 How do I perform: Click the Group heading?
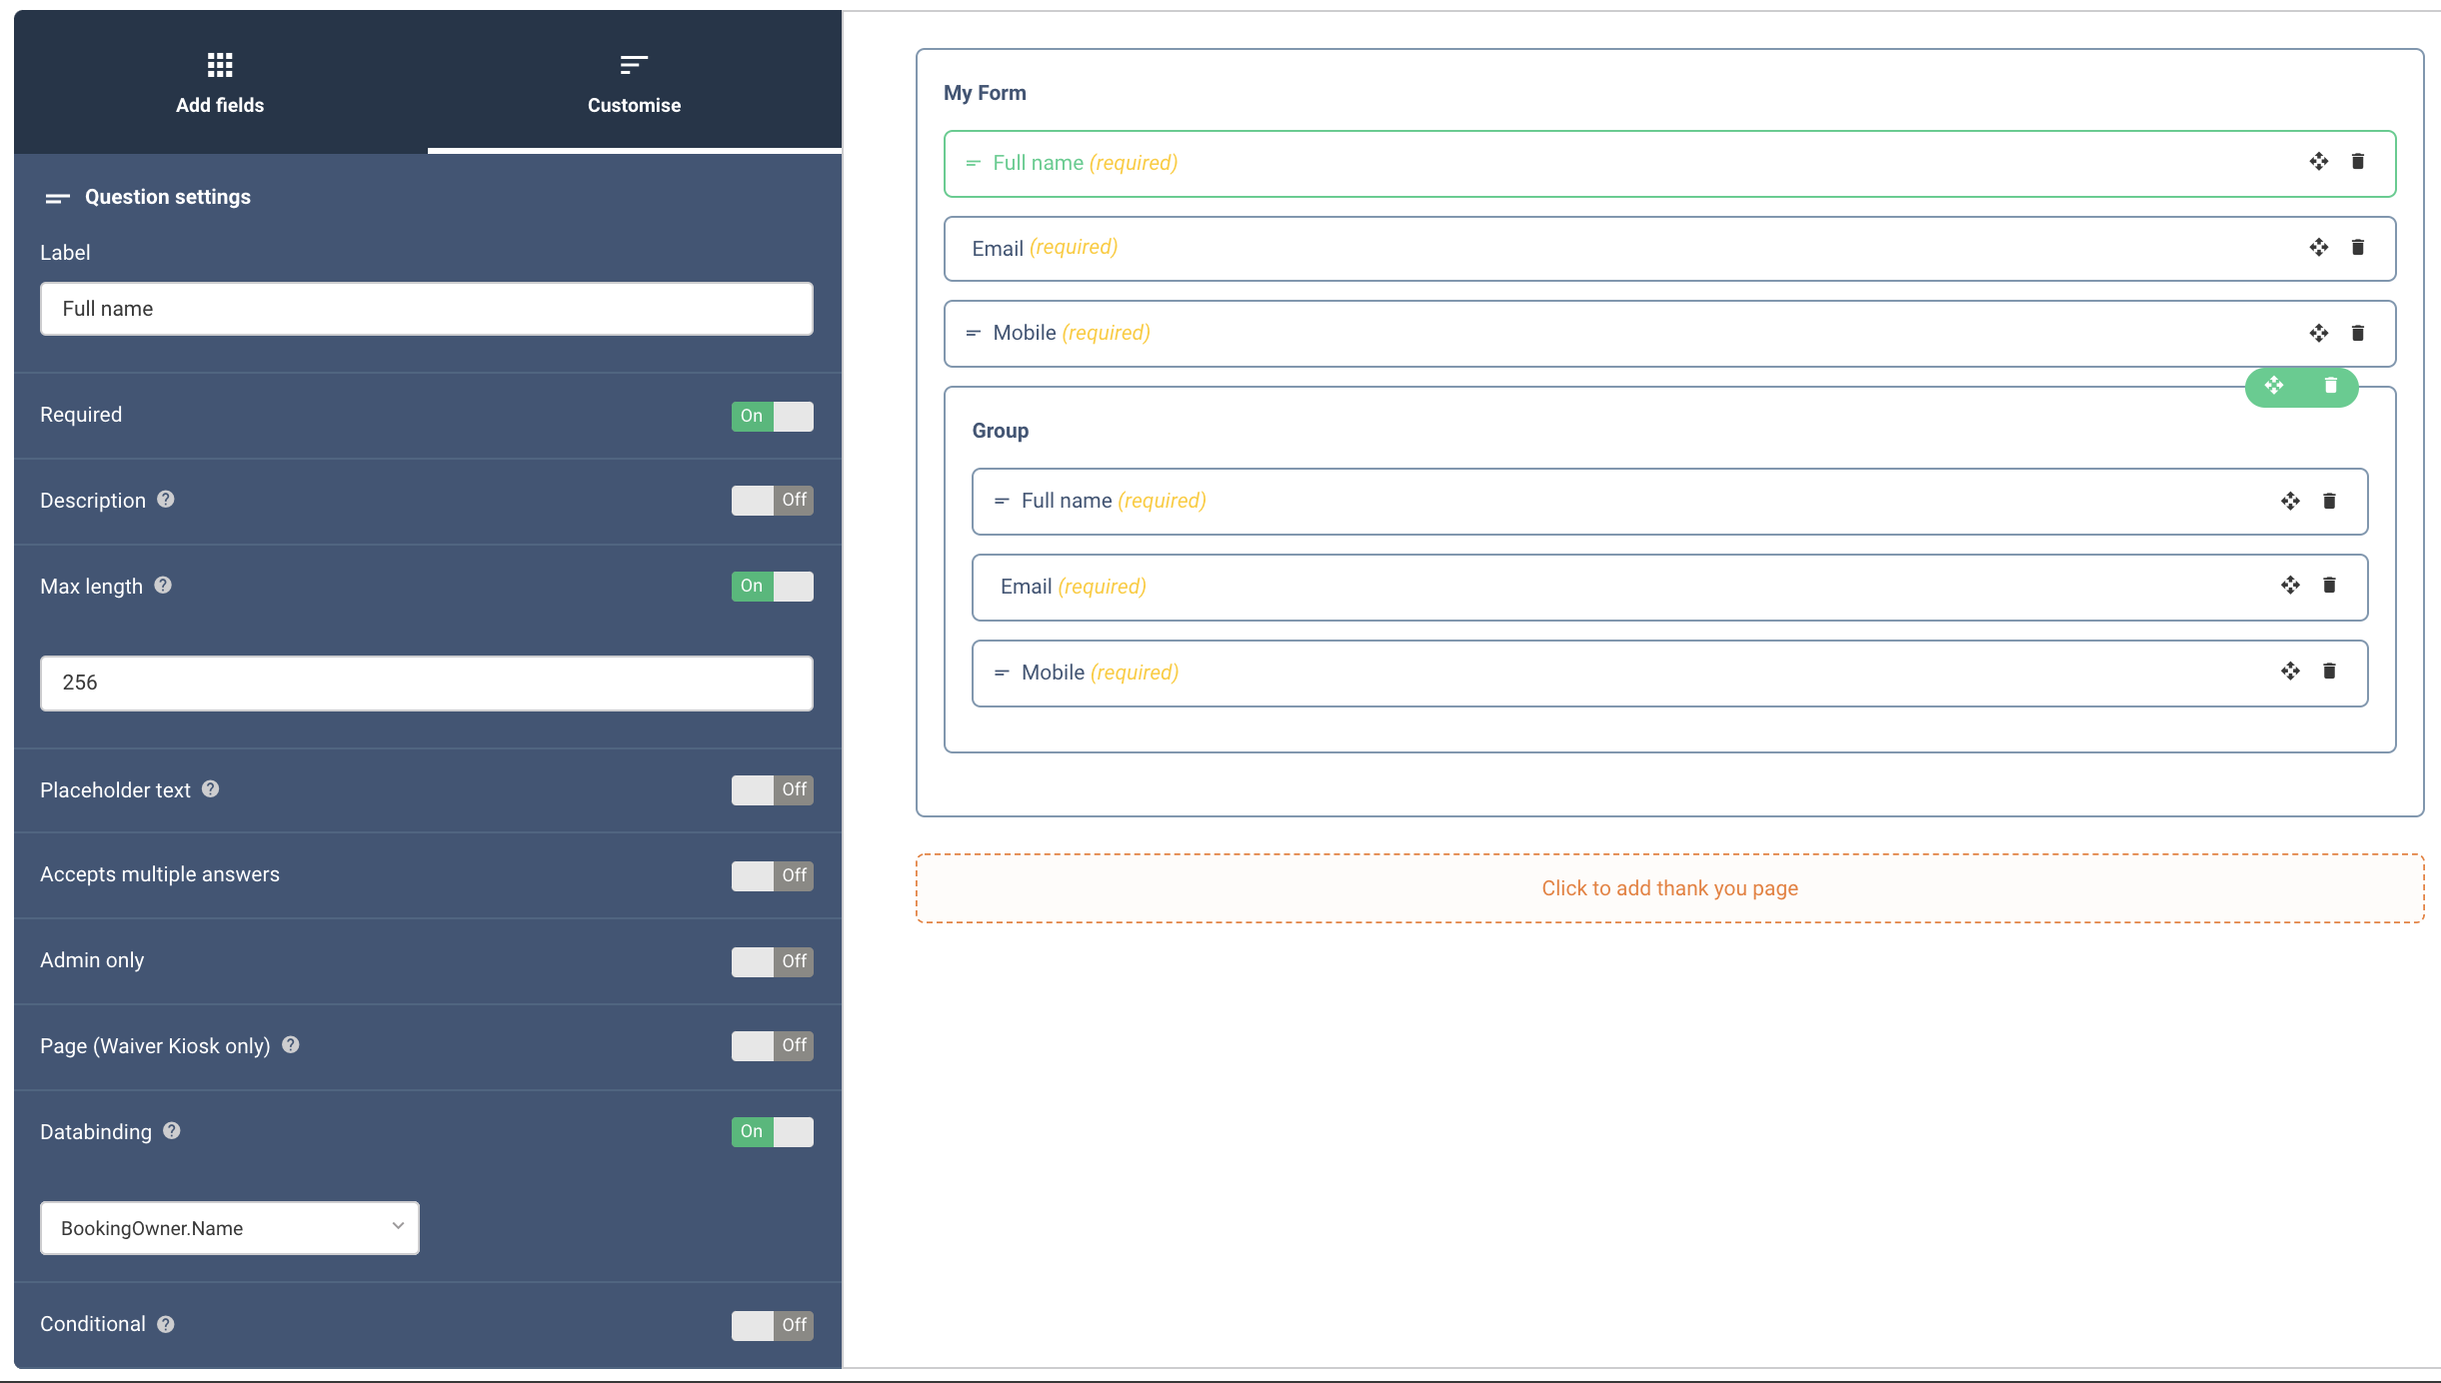tap(1001, 431)
